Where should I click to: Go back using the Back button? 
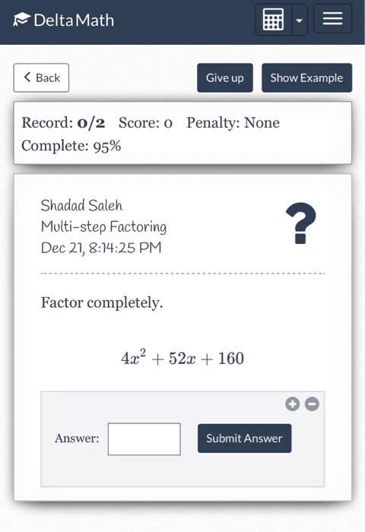41,78
